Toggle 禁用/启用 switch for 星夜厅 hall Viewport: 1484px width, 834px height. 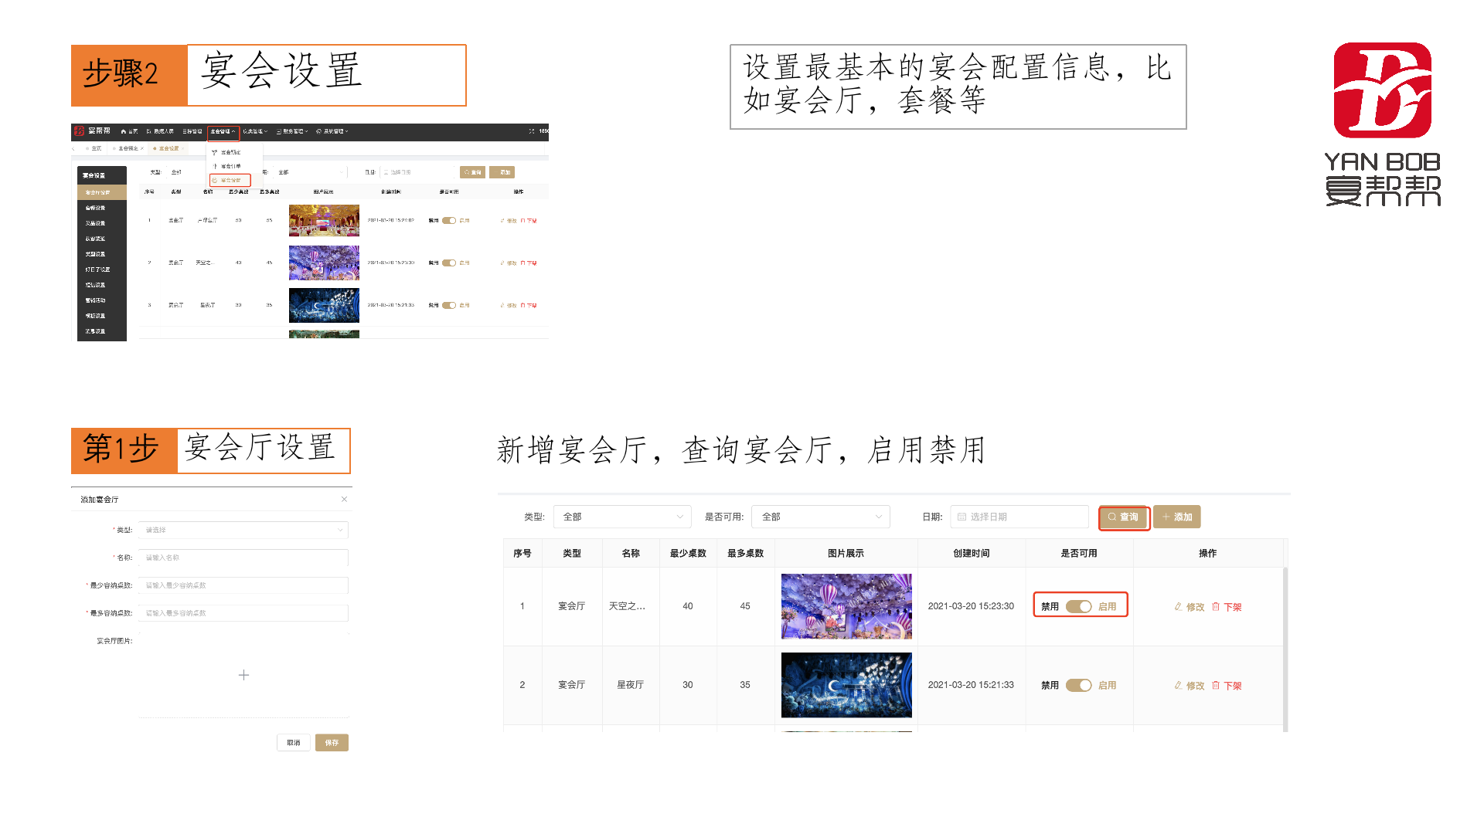[x=1078, y=686]
